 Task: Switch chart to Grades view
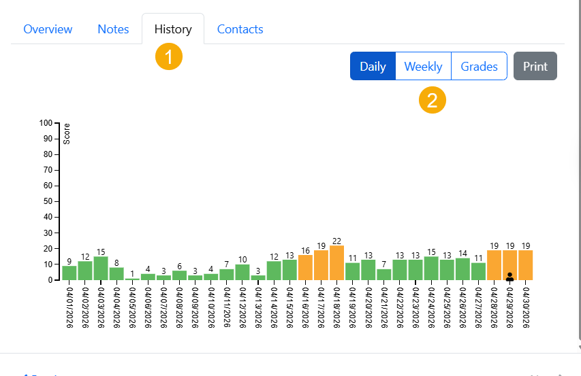479,66
